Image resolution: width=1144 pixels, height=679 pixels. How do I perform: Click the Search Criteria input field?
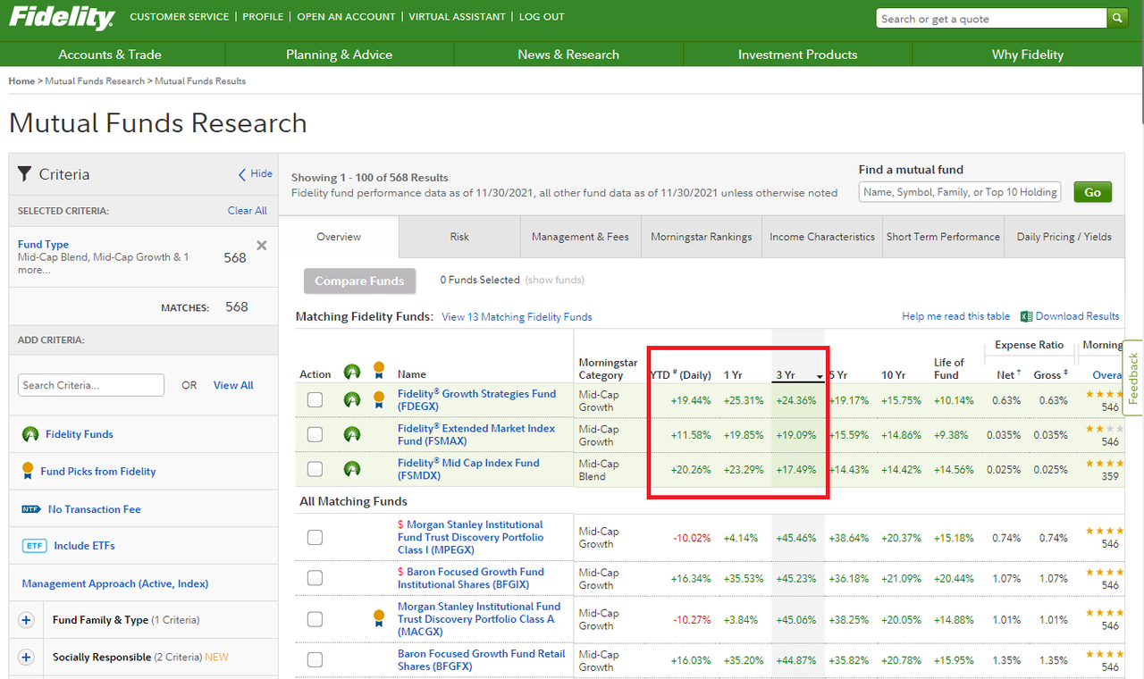[91, 385]
